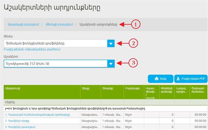The height and width of the screenshot is (130, 208).
Task: Click the Փորձերի քանակը column header
Action: click(x=167, y=91)
